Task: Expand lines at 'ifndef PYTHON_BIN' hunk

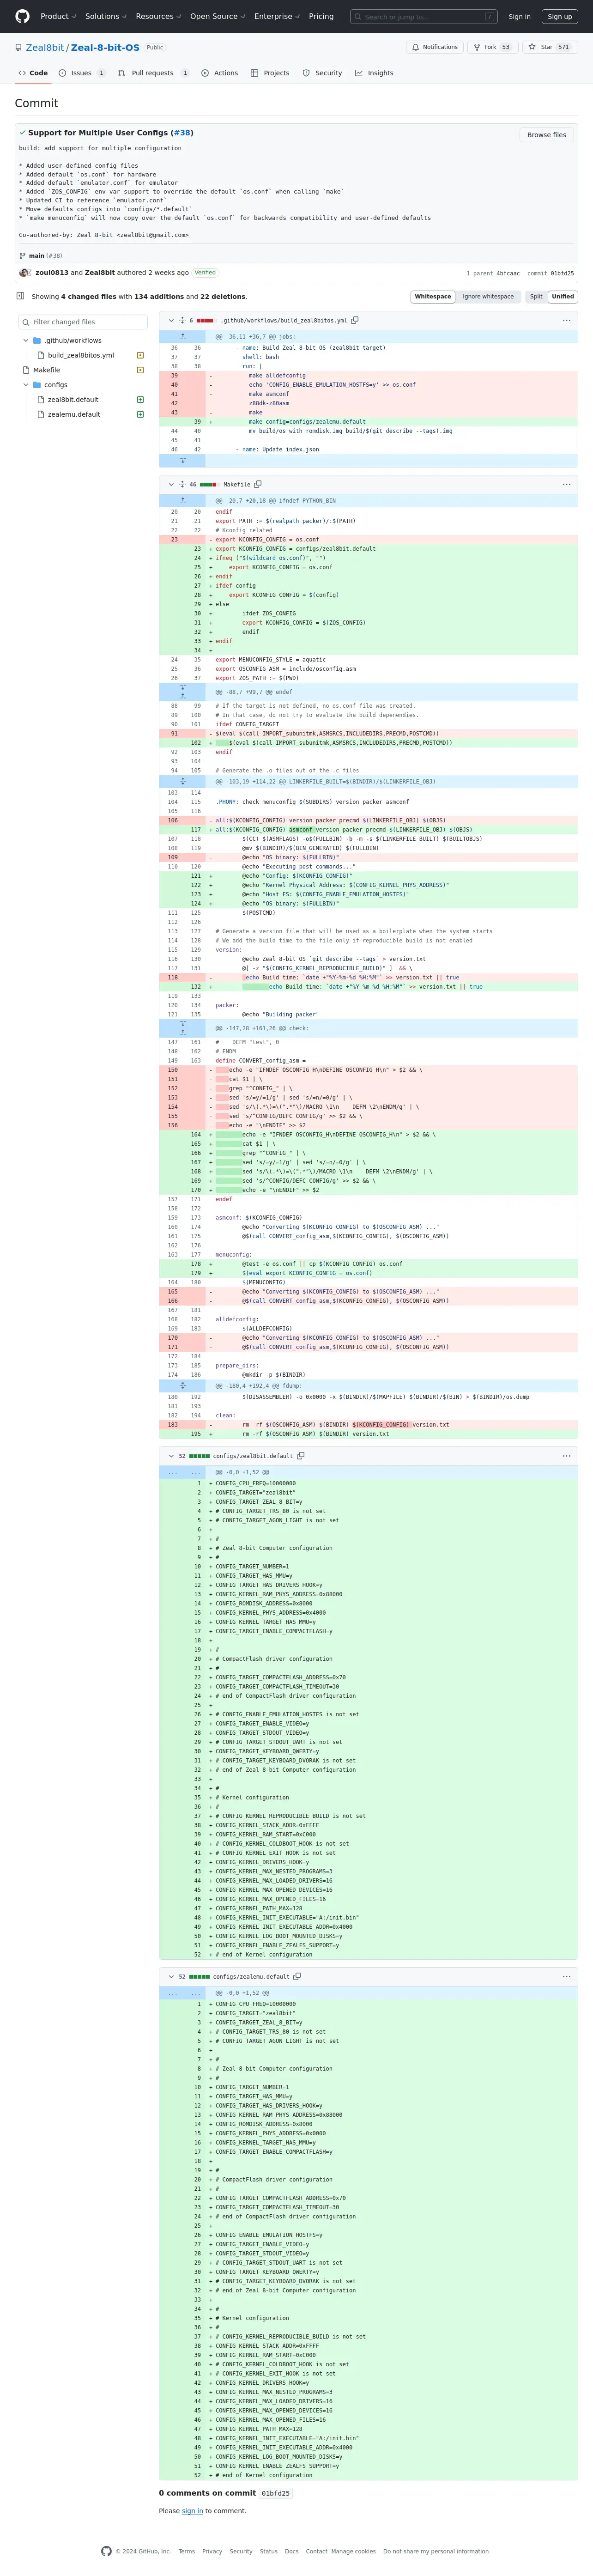Action: coord(182,500)
